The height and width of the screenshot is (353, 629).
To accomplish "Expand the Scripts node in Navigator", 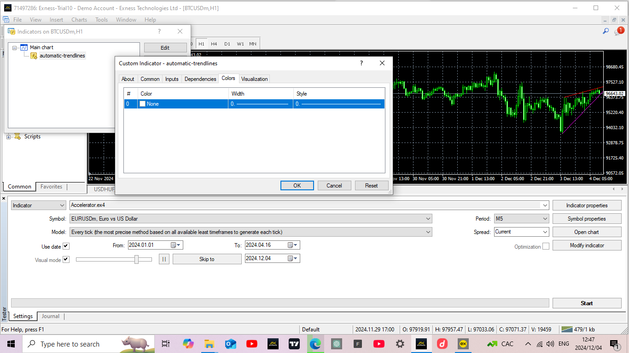I will [8, 137].
